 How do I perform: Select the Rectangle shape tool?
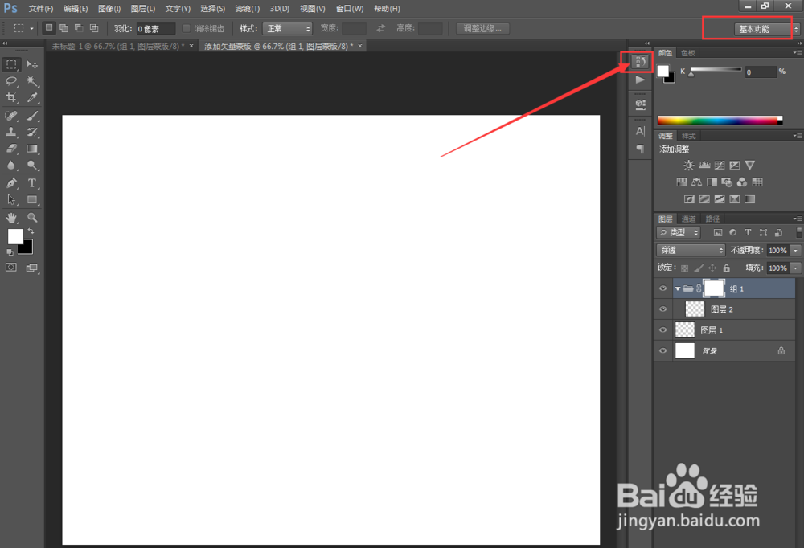32,199
